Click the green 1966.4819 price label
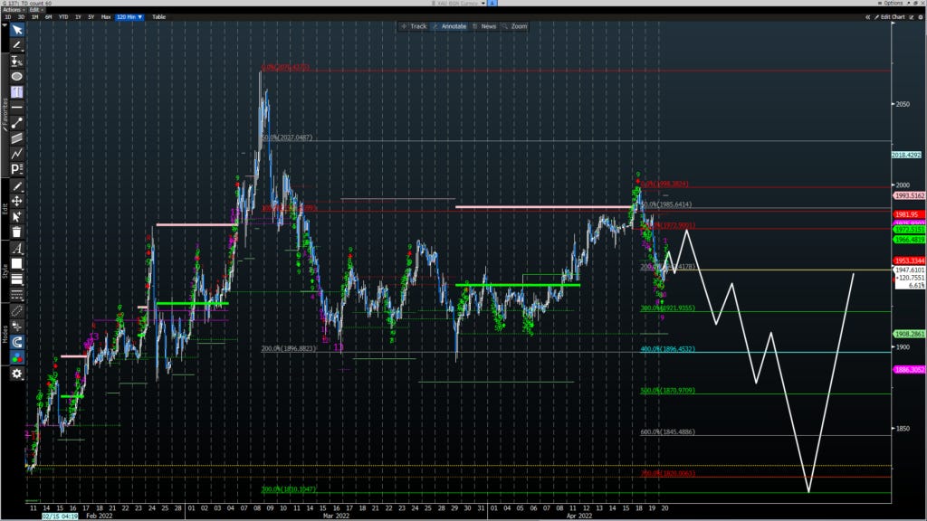The width and height of the screenshot is (927, 521). pyautogui.click(x=909, y=240)
